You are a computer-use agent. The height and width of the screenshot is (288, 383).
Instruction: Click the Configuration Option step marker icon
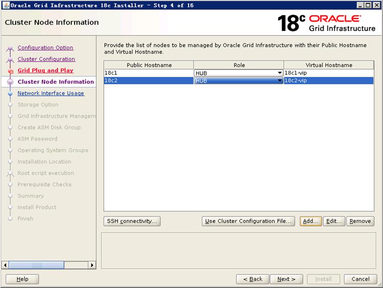[x=10, y=48]
